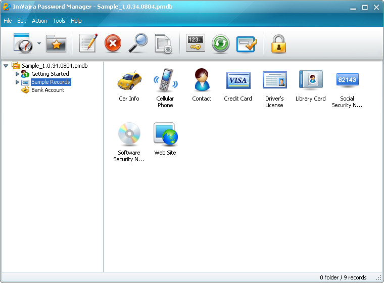This screenshot has width=384, height=283.
Task: Select Bank Account in the tree
Action: (x=48, y=90)
